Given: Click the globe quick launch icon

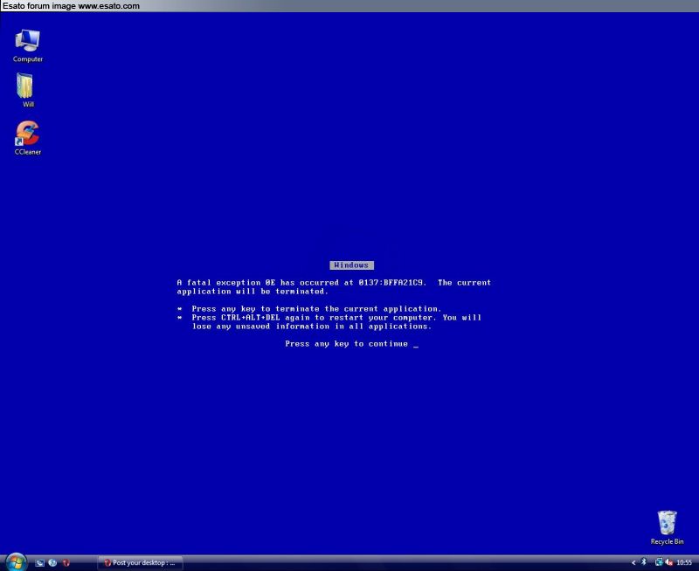Looking at the screenshot, I should 52,563.
